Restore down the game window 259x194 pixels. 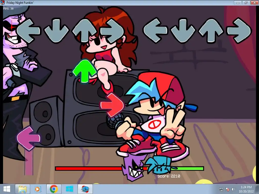[x=246, y=3]
